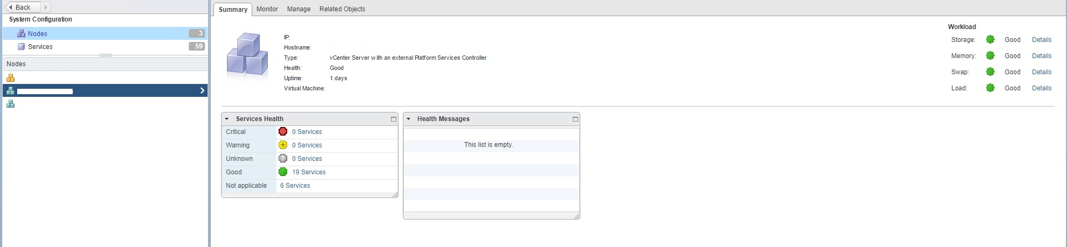This screenshot has width=1067, height=247.
Task: Open the Related Objects tab
Action: tap(342, 9)
